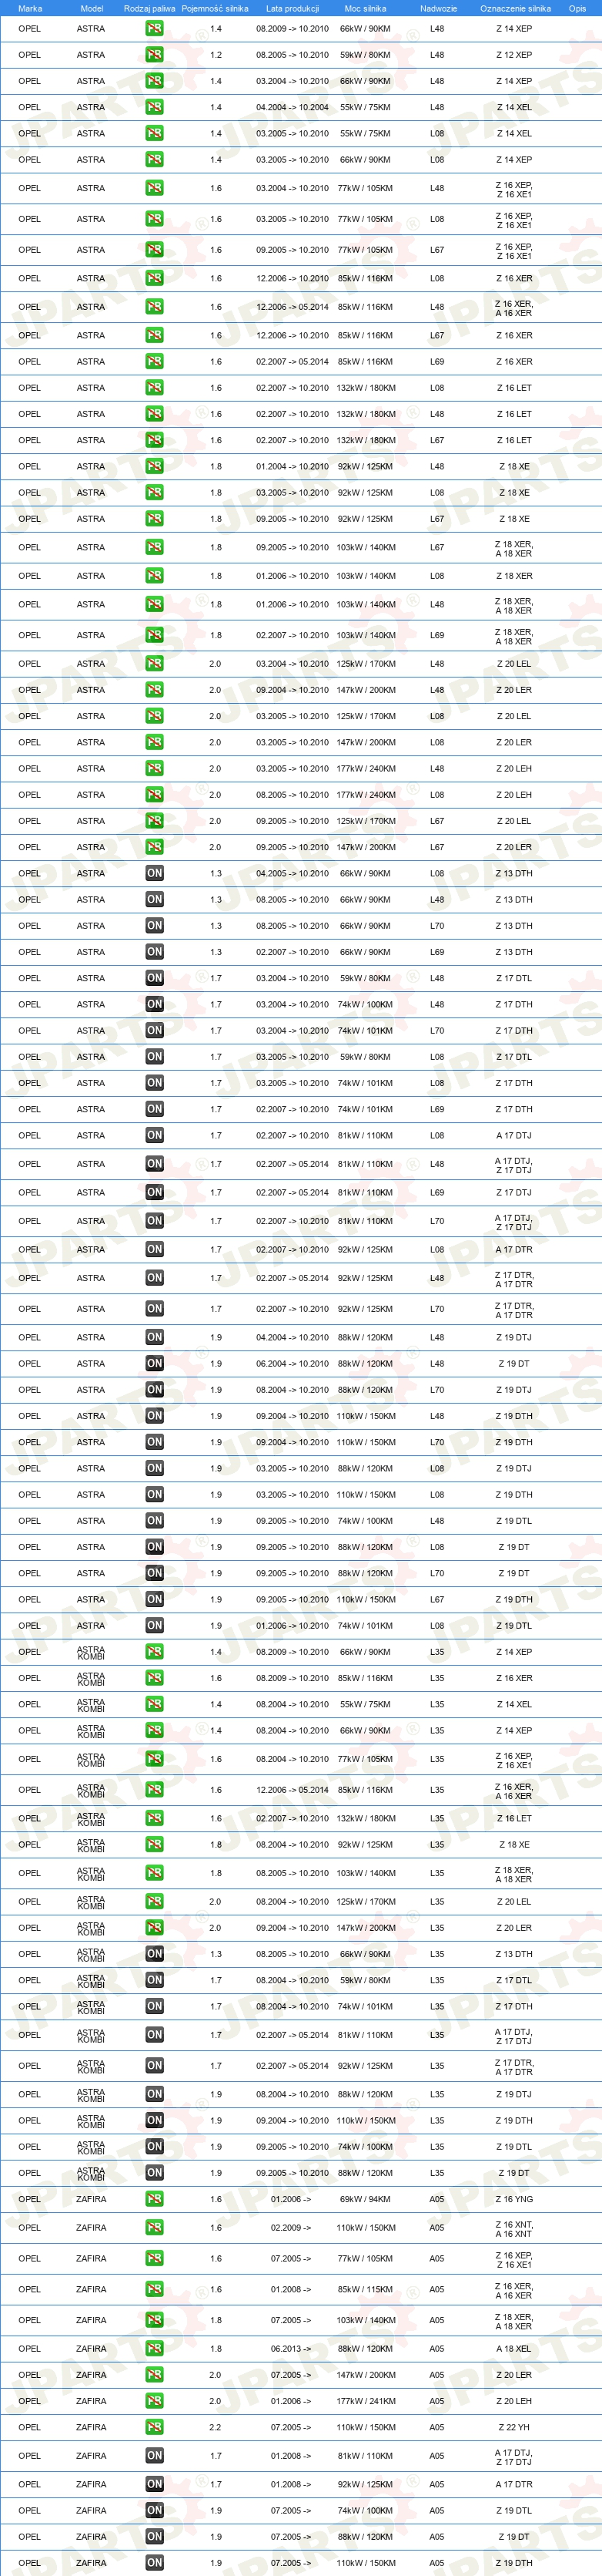Click diesel ON icon for Astra L69 Z 13 DTH
This screenshot has width=602, height=2576.
(154, 952)
